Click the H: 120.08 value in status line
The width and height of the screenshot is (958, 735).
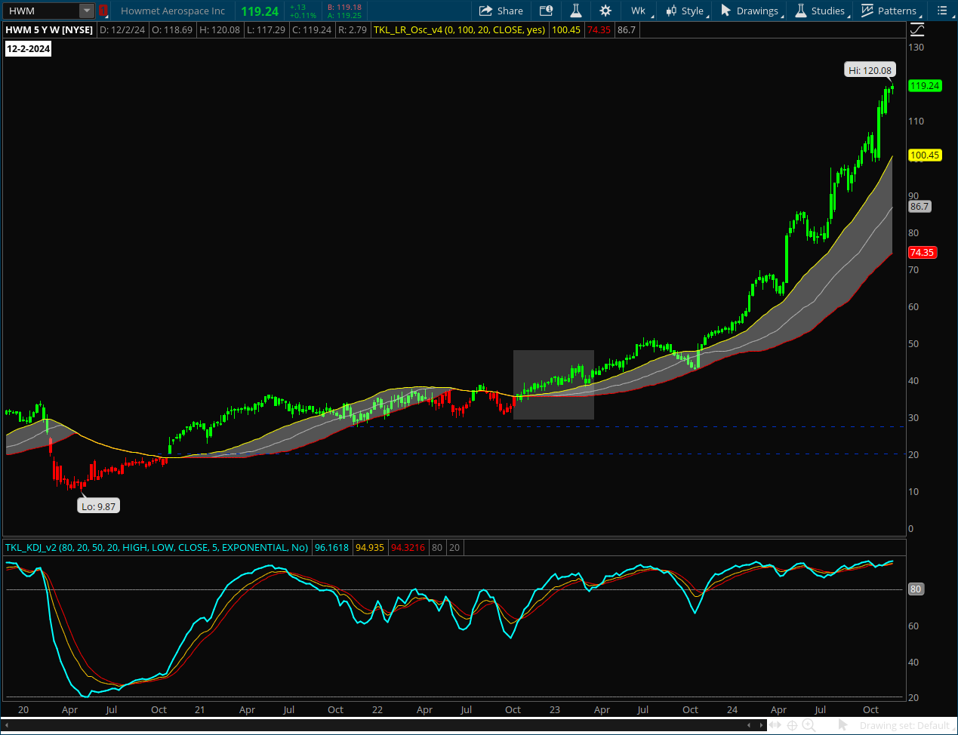point(220,29)
